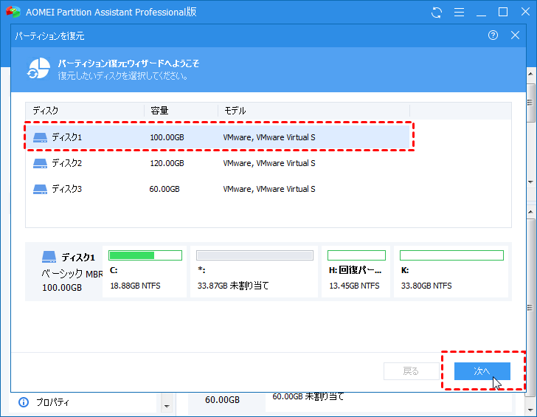Click the refresh icon in the title bar

(437, 13)
